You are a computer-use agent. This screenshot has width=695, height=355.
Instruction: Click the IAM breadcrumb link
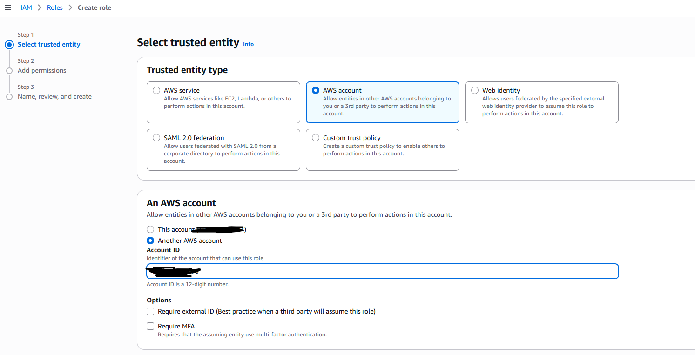click(x=26, y=8)
